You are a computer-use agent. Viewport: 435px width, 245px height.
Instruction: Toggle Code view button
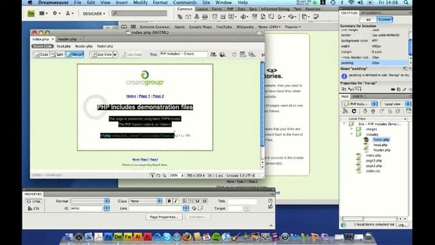[41, 54]
